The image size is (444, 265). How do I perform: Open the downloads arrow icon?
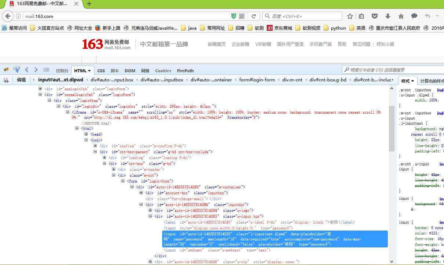[388, 16]
